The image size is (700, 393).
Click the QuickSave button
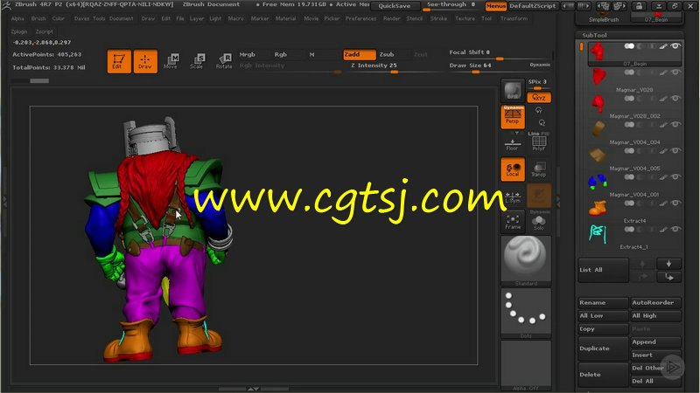click(x=395, y=6)
